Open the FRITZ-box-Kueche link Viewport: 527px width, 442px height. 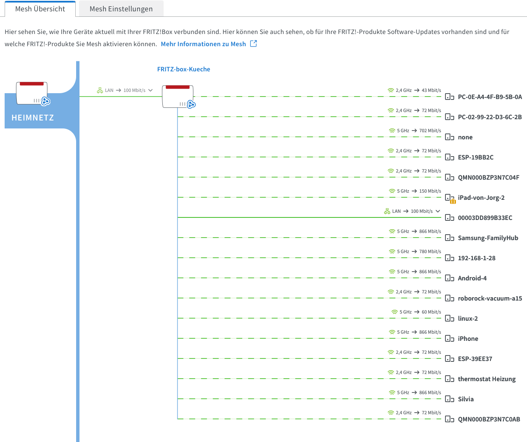(184, 69)
